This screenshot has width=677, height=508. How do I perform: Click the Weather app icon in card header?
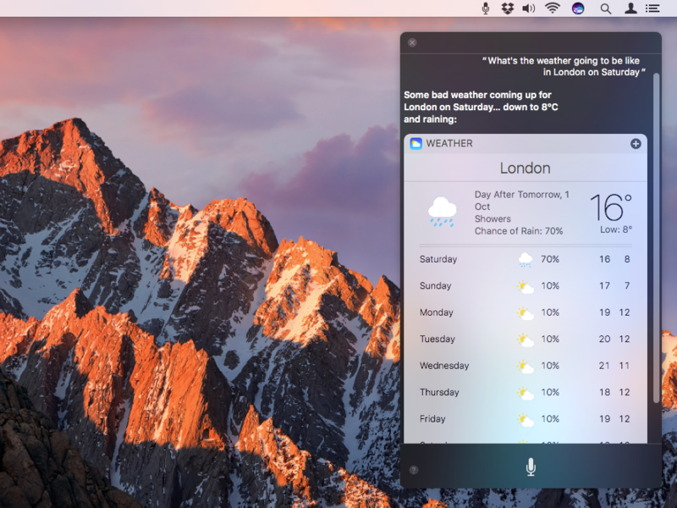416,143
